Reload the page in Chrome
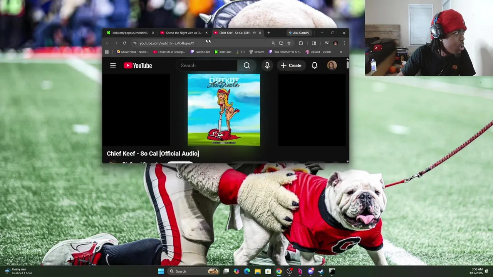The height and width of the screenshot is (277, 493). pos(124,43)
